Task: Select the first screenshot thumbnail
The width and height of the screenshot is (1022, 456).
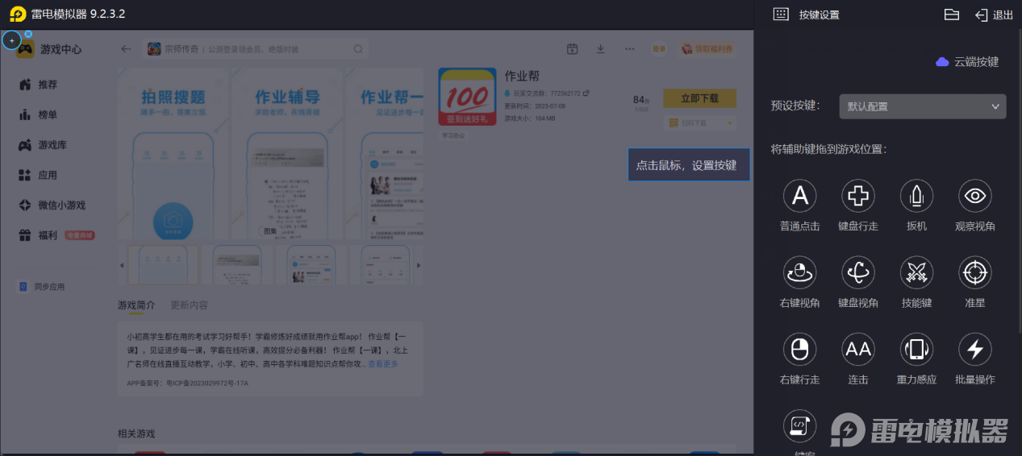Action: 164,264
